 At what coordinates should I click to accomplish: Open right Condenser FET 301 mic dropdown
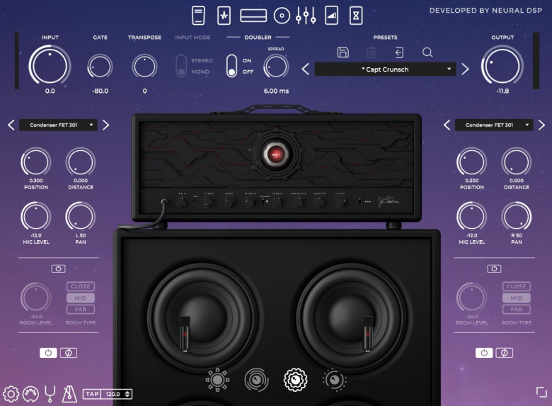(494, 125)
